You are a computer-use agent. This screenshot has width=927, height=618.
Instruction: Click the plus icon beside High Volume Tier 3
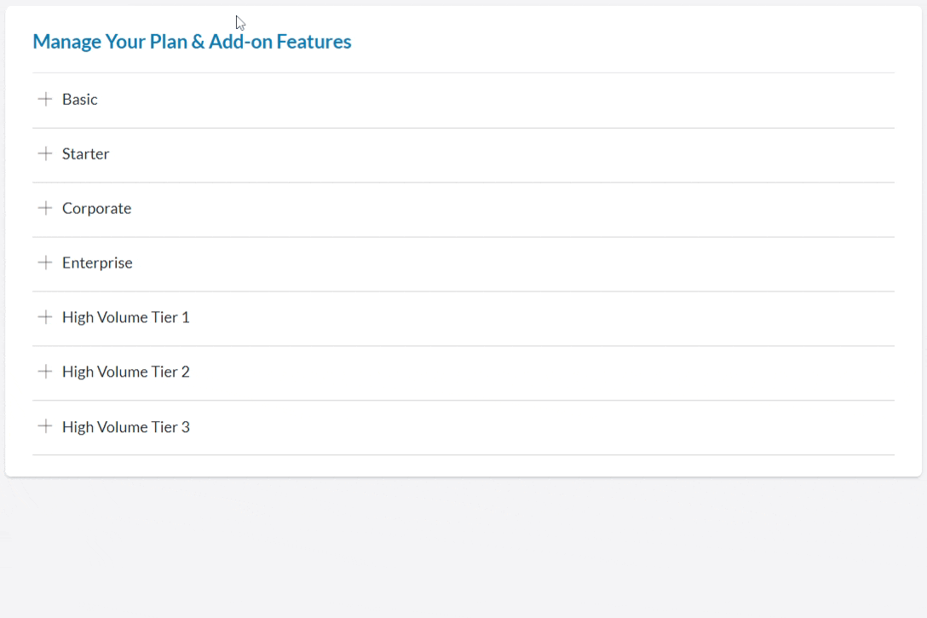[45, 426]
